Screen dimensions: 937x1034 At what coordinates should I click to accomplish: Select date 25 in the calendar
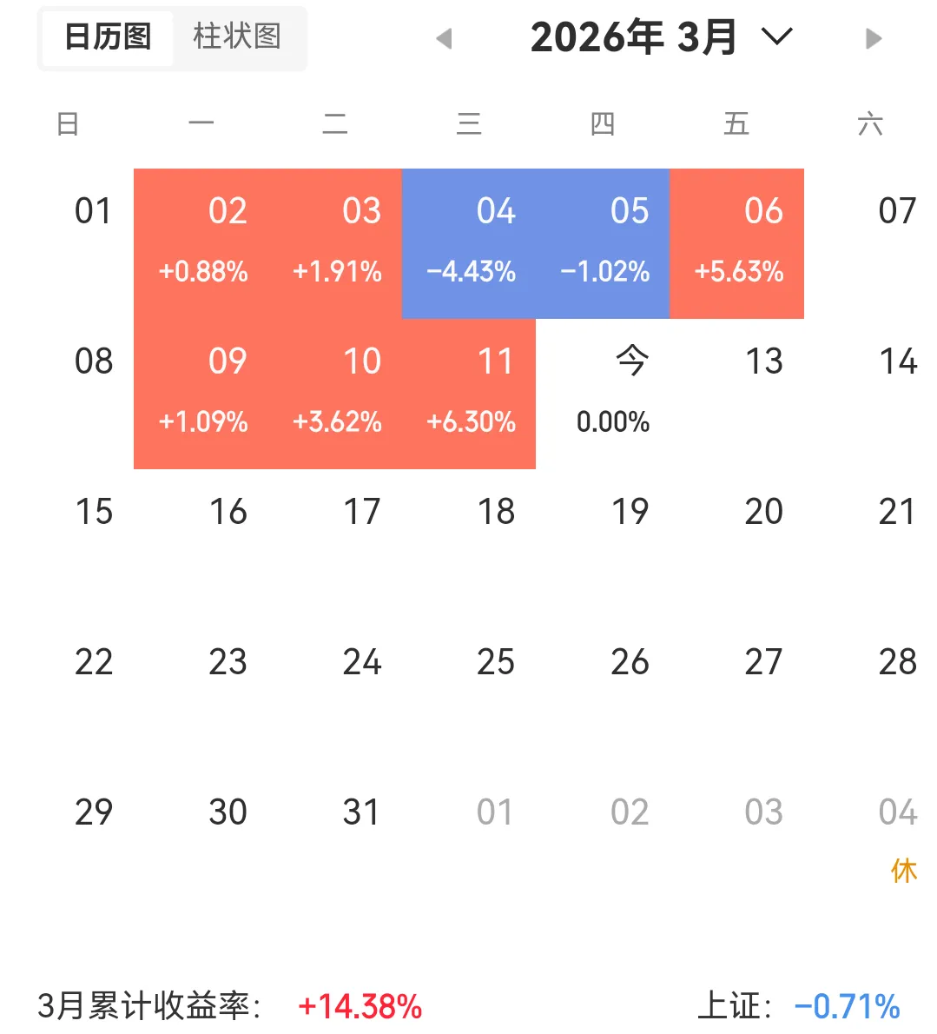[496, 661]
